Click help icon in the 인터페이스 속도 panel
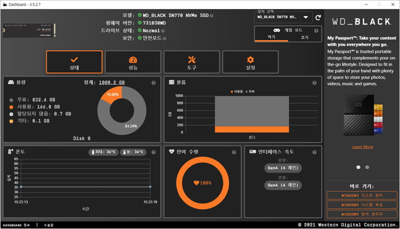This screenshot has height=229, width=400. (x=315, y=152)
